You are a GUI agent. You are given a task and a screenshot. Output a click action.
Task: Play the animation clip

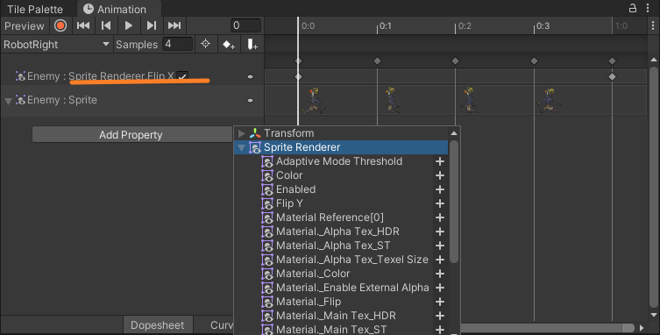point(128,25)
